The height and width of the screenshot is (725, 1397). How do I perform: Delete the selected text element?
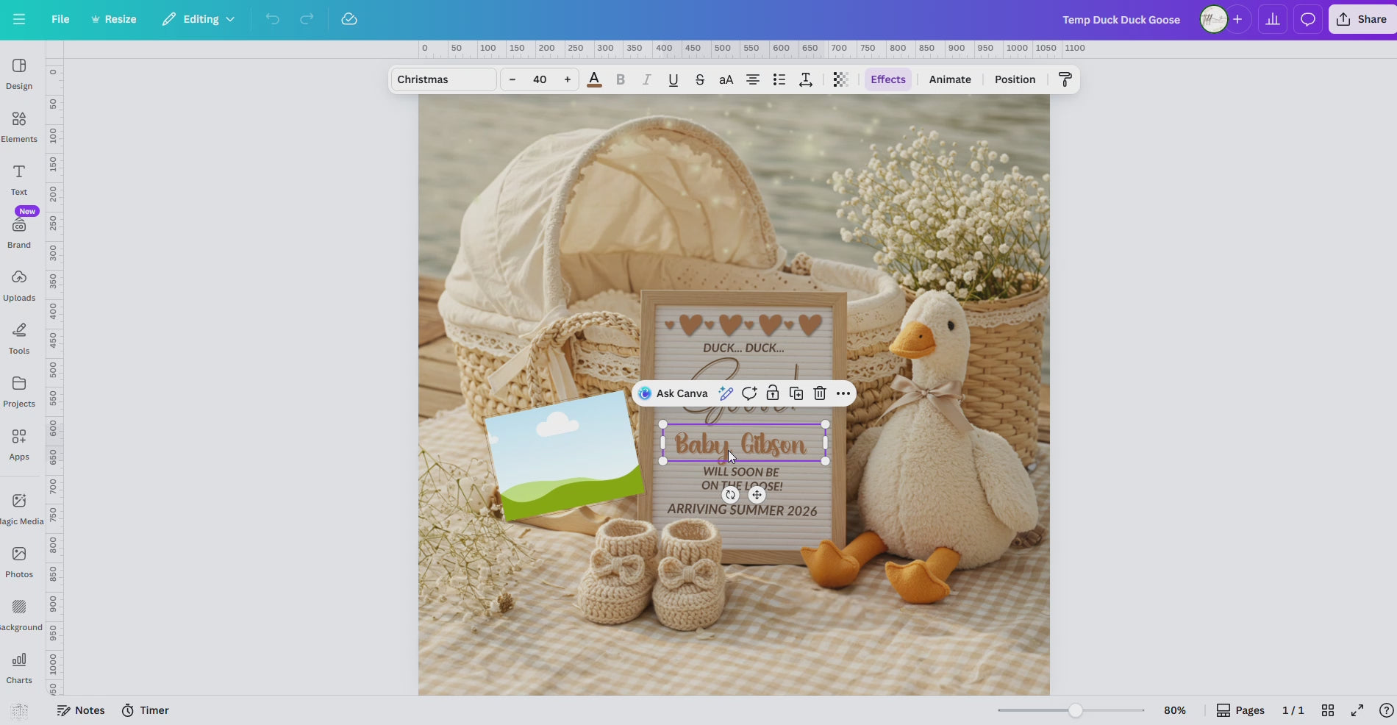pyautogui.click(x=819, y=393)
